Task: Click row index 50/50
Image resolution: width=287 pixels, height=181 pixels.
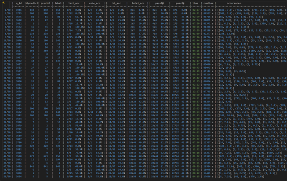Action: pos(7,177)
